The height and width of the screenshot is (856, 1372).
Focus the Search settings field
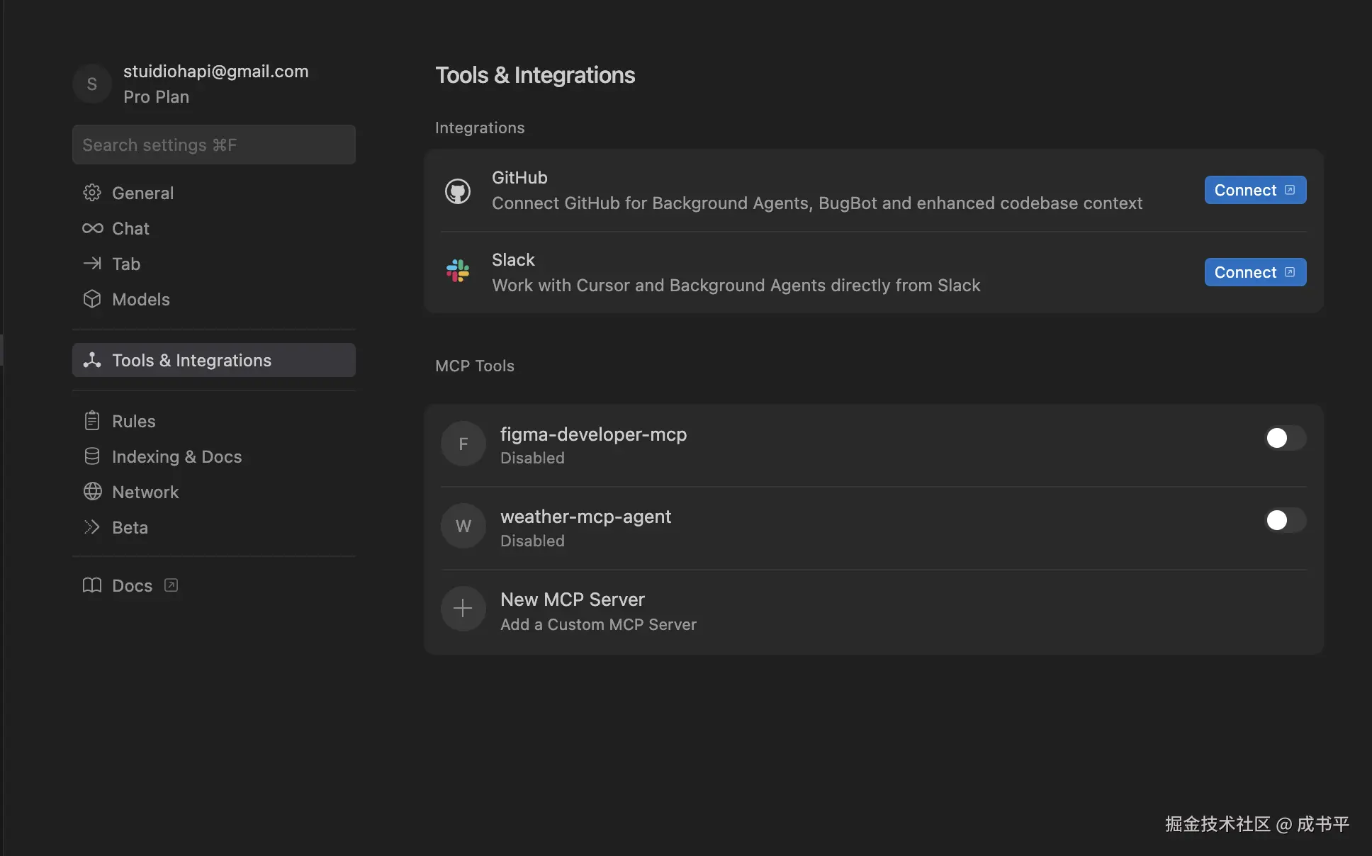(213, 145)
